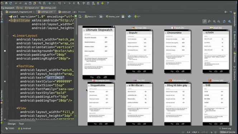
Task: Click the preview Zoom In icon
Action: coord(214,22)
